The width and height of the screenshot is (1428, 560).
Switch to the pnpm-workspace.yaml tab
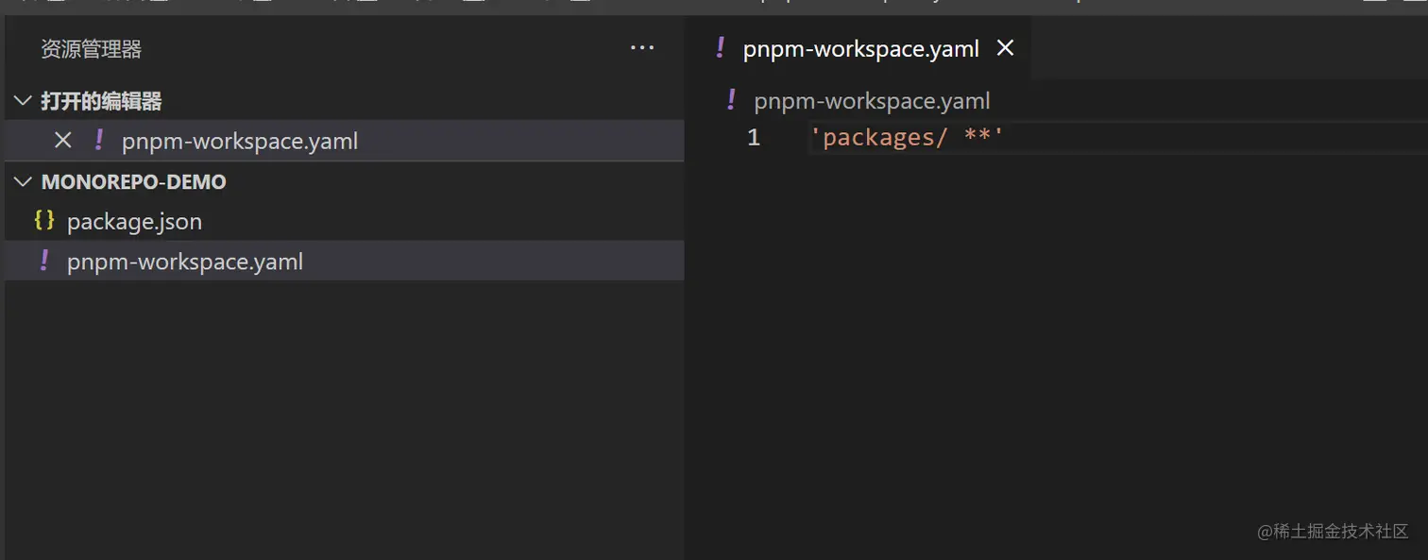(857, 48)
